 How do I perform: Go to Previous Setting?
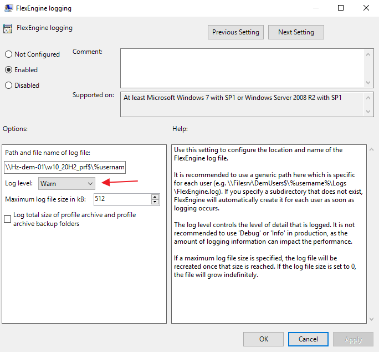pyautogui.click(x=235, y=32)
